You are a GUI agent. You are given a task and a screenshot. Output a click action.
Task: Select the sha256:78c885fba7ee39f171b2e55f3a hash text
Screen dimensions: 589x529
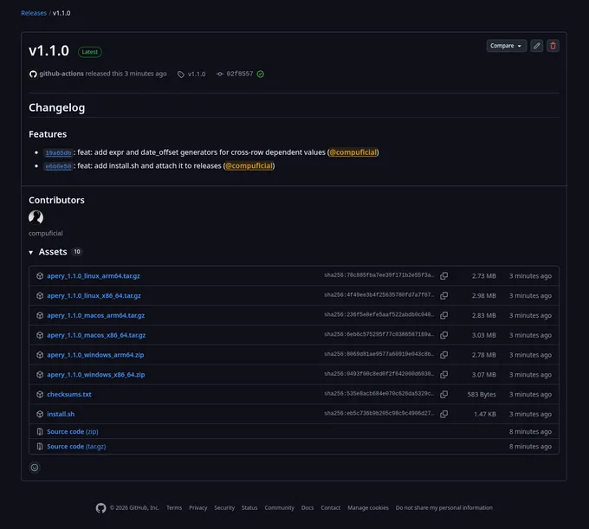379,275
